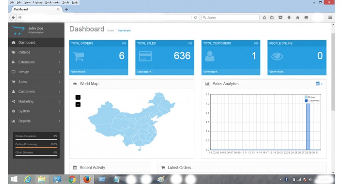Screen dimensions: 344x184
Task: Zoom in on the World Map
Action: coord(78,97)
